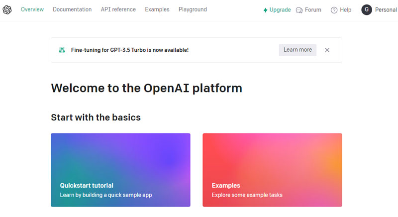Screen dimensions: 398x217
Task: Click the Help question mark icon
Action: pyautogui.click(x=334, y=10)
